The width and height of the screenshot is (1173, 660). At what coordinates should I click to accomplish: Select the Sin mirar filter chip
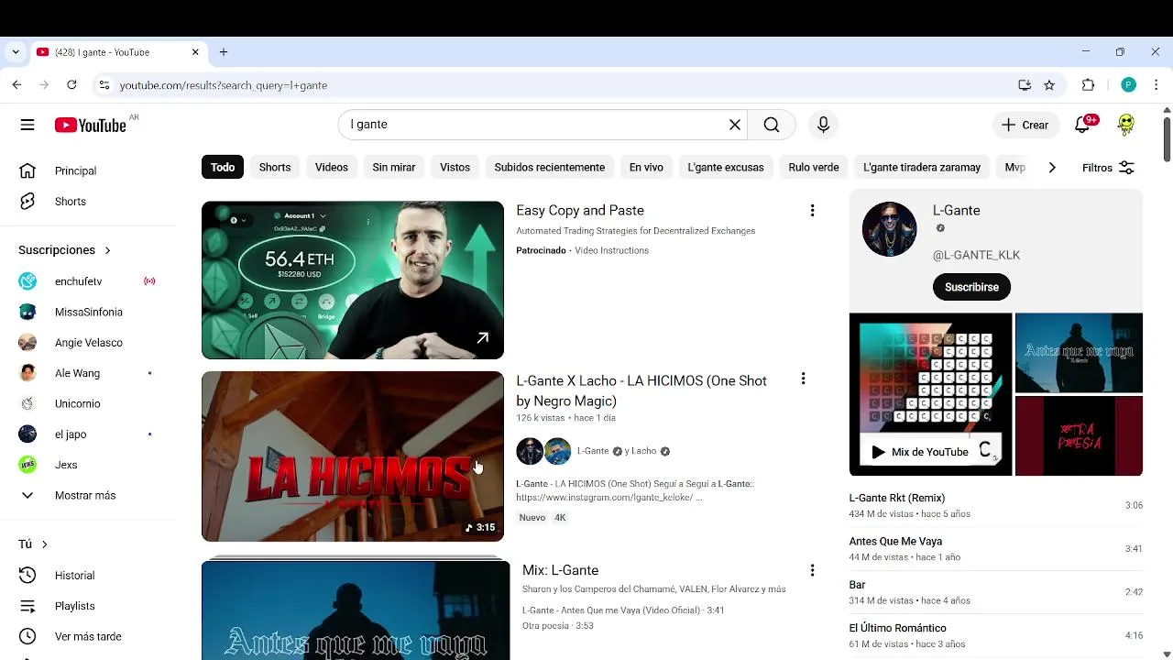pos(394,167)
